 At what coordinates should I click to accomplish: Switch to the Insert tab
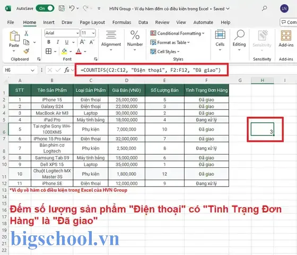(x=49, y=22)
